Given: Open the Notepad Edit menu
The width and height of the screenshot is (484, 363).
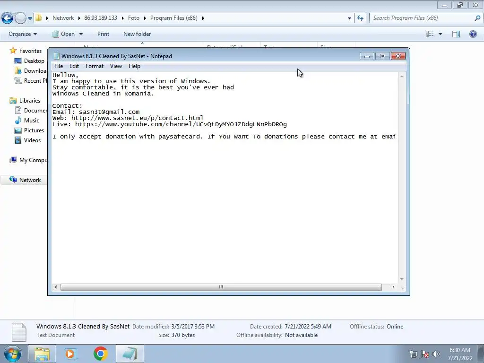Looking at the screenshot, I should [74, 66].
